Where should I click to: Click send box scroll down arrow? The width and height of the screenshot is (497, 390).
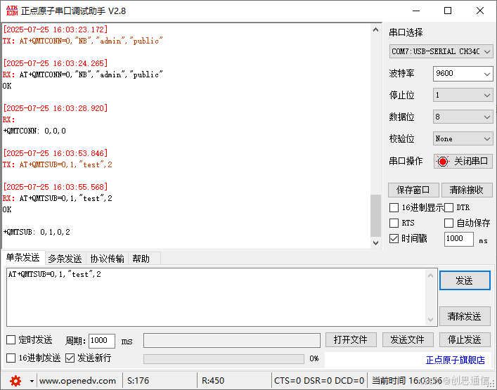click(x=430, y=319)
